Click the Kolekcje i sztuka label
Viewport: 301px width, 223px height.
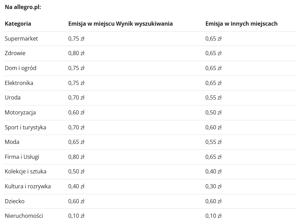pos(26,171)
